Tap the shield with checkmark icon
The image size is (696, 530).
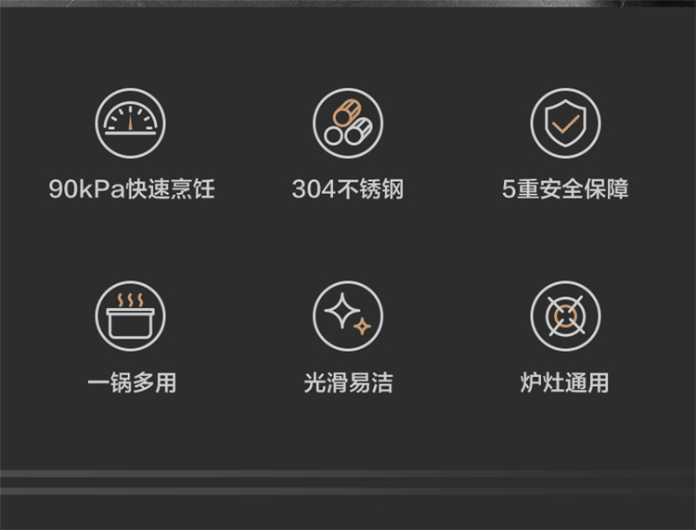565,123
